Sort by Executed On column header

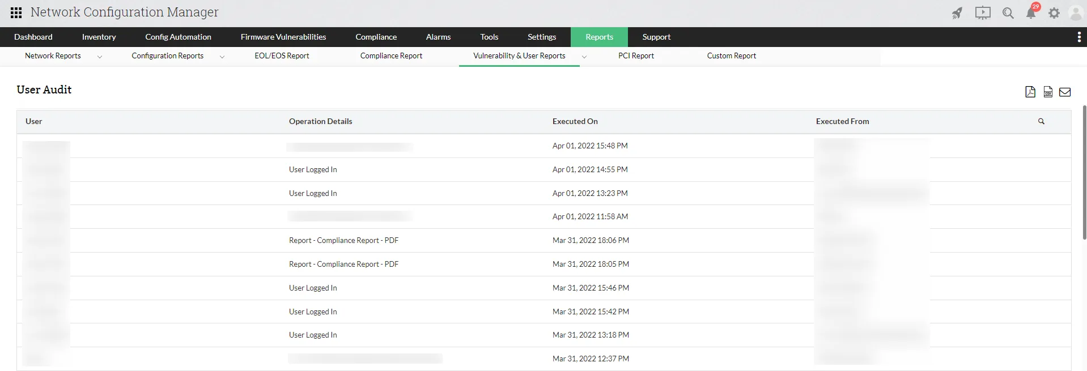(x=575, y=121)
